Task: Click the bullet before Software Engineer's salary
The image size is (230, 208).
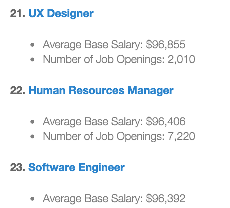Action: [x=32, y=199]
